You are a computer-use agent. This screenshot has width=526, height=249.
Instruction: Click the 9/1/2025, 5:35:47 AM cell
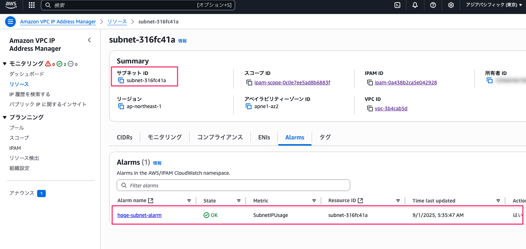pyautogui.click(x=438, y=215)
